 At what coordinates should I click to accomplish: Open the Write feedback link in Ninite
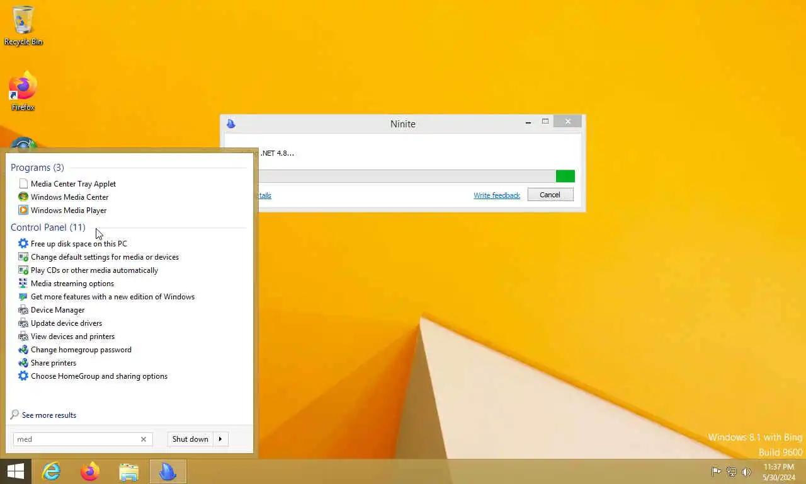coord(497,195)
